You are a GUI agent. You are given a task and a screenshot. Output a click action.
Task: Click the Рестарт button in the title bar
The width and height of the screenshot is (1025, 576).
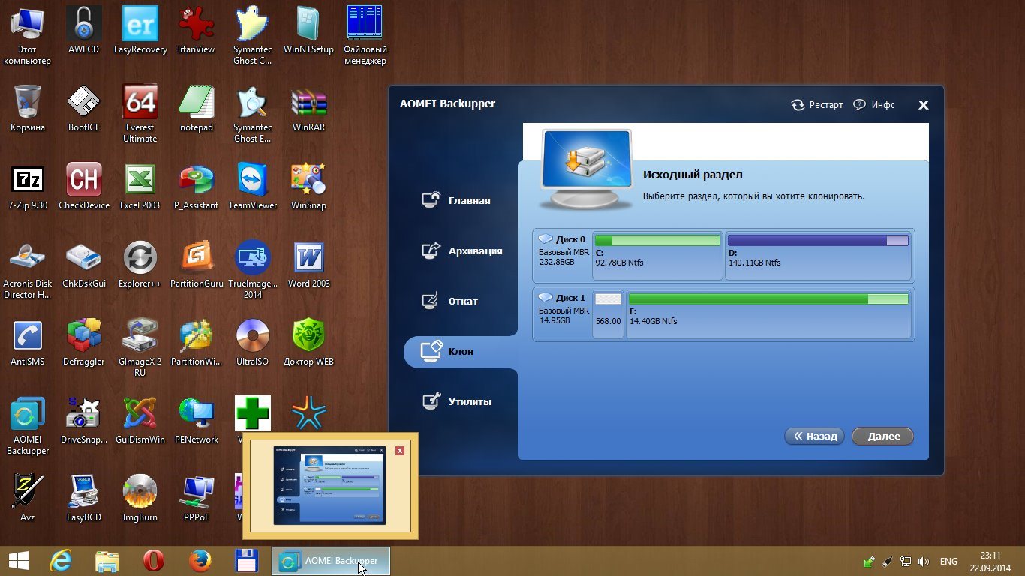click(817, 105)
